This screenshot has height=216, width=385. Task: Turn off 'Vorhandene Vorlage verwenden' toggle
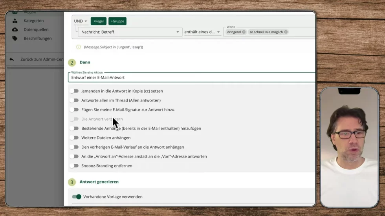coord(77,197)
